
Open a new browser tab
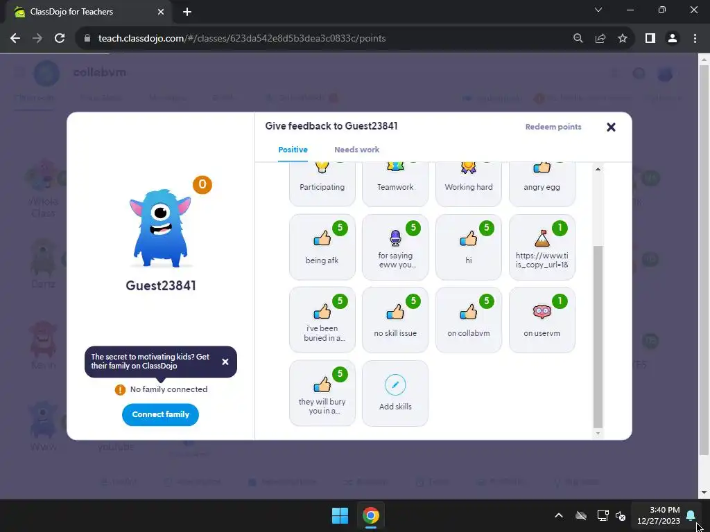187,12
